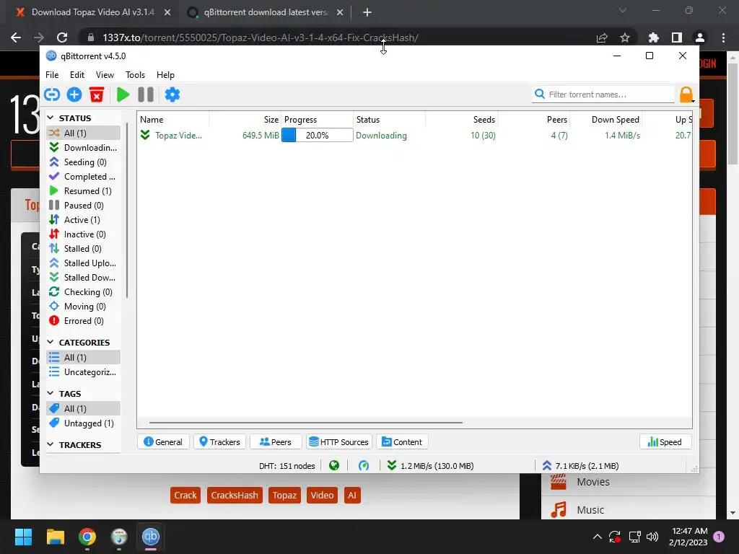
Task: Switch to the Content tab
Action: pyautogui.click(x=402, y=442)
